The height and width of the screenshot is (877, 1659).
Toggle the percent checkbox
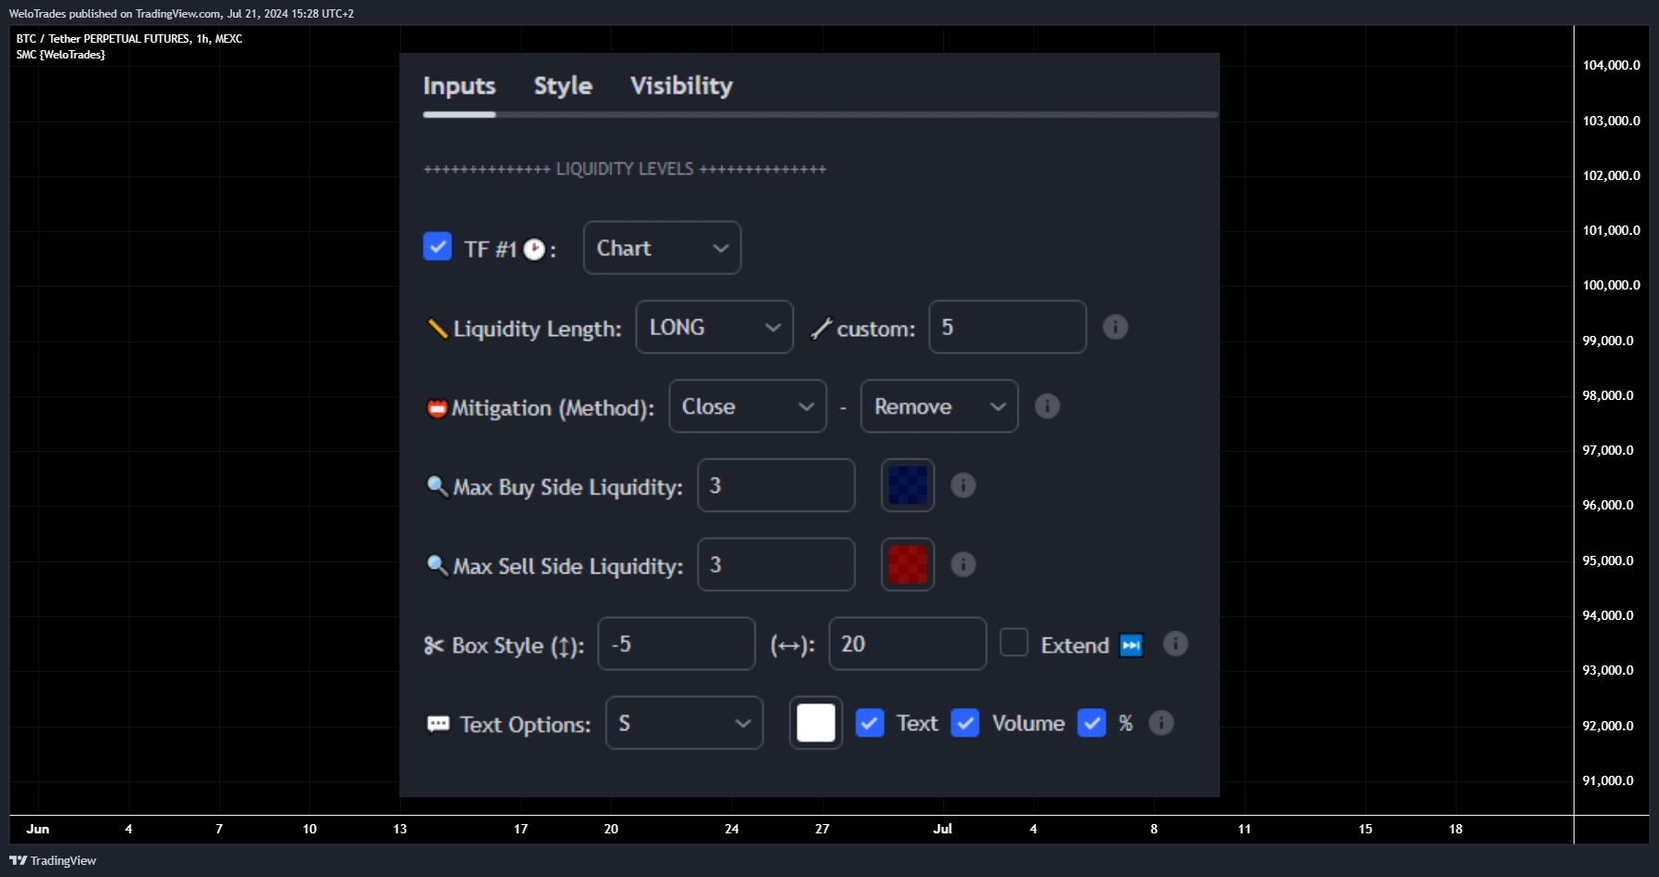point(1092,723)
